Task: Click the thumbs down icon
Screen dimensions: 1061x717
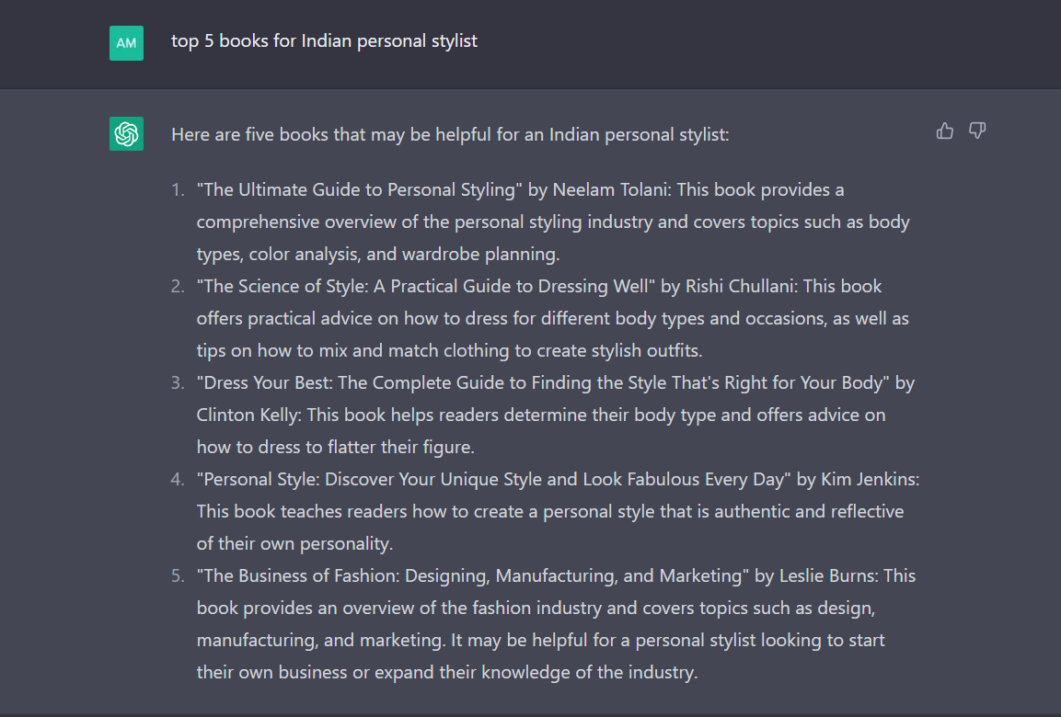Action: (x=977, y=131)
